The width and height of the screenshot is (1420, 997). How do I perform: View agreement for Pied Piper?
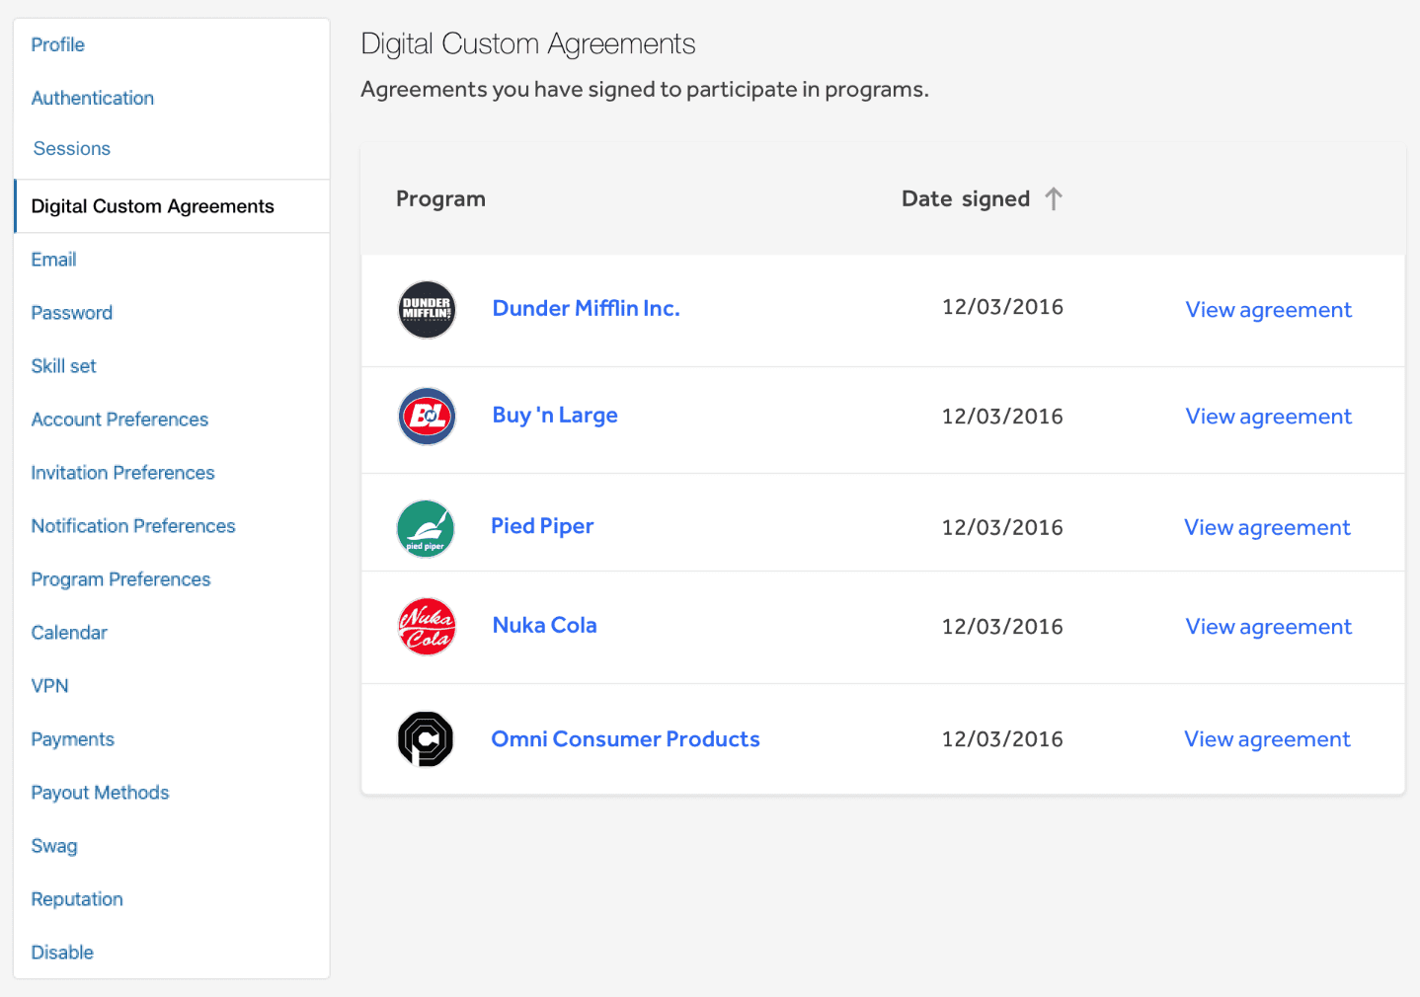coord(1267,528)
